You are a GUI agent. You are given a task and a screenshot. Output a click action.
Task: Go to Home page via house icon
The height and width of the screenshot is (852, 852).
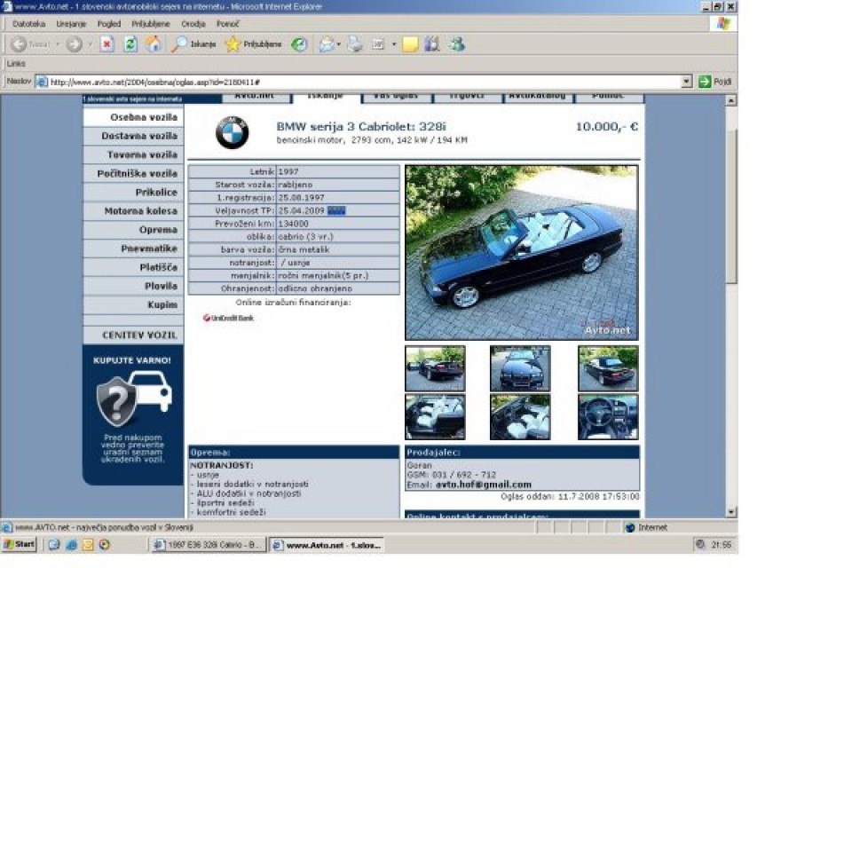154,44
